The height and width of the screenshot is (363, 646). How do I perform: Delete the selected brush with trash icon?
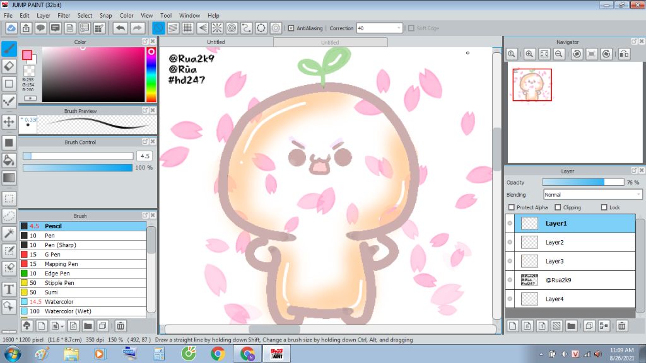120,326
